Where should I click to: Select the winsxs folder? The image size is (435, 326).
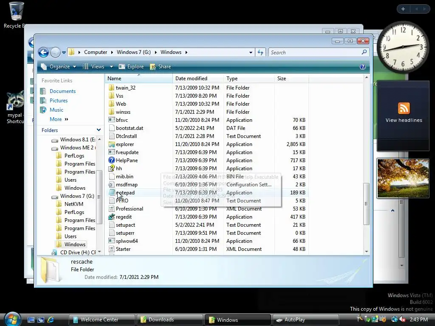(123, 112)
